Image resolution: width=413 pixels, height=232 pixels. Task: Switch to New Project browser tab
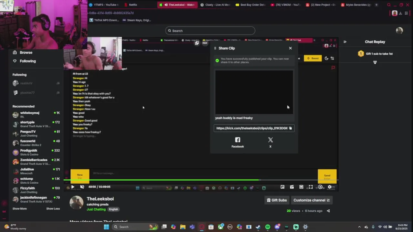click(321, 5)
